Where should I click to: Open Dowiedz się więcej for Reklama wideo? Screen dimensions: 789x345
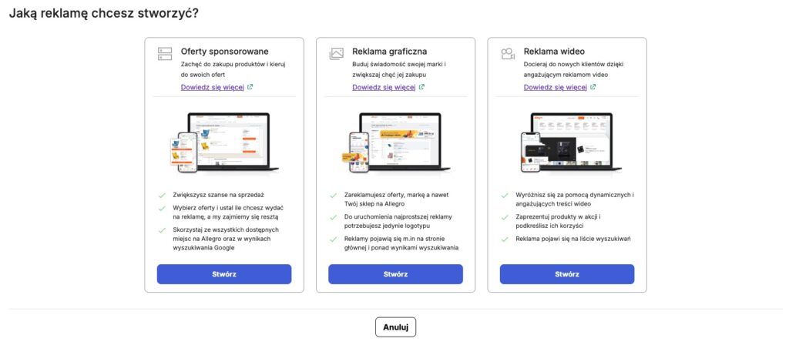tap(556, 87)
